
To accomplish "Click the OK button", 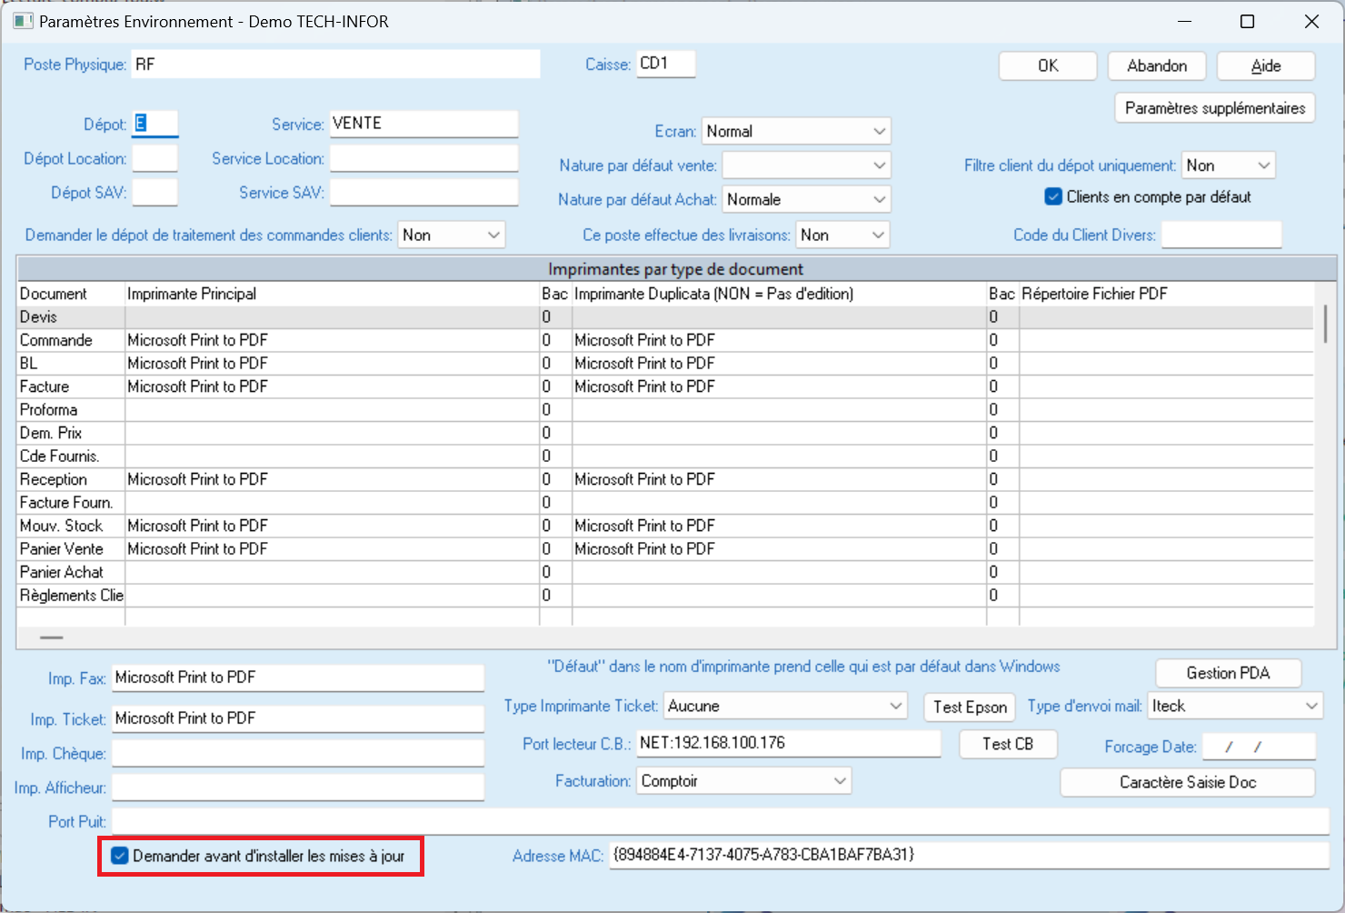I will (1047, 65).
